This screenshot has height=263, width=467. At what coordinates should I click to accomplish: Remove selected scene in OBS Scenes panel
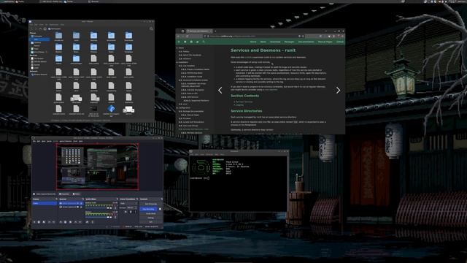tap(39, 222)
